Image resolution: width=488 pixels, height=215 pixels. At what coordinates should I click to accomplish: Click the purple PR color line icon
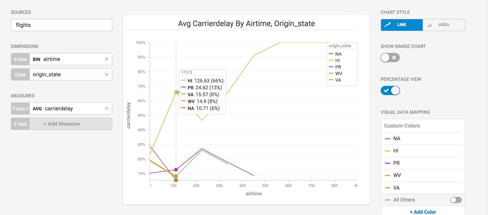[x=388, y=163]
